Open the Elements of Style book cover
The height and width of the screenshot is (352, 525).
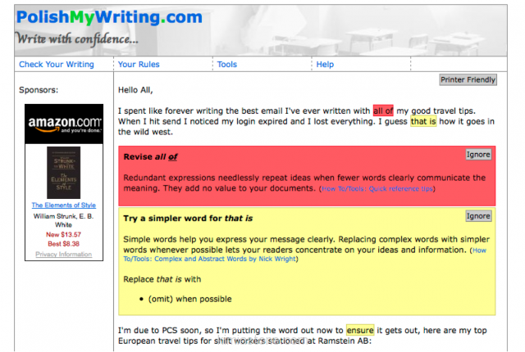(63, 172)
